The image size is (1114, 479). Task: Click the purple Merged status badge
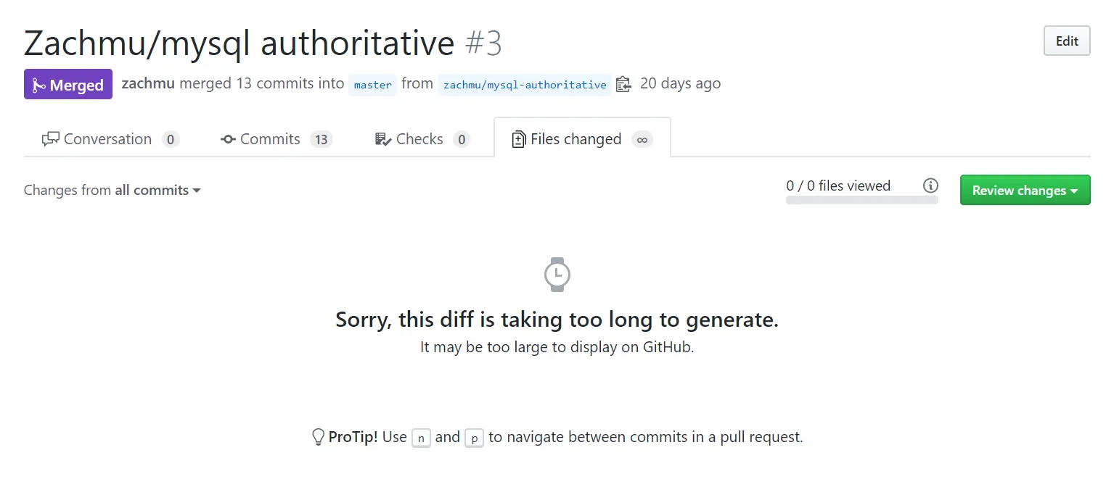coord(68,85)
